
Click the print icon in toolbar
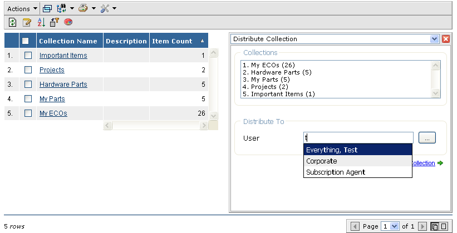pyautogui.click(x=82, y=8)
